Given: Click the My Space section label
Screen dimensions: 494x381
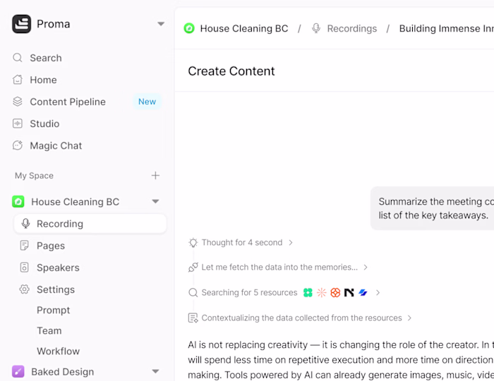Looking at the screenshot, I should click(34, 175).
